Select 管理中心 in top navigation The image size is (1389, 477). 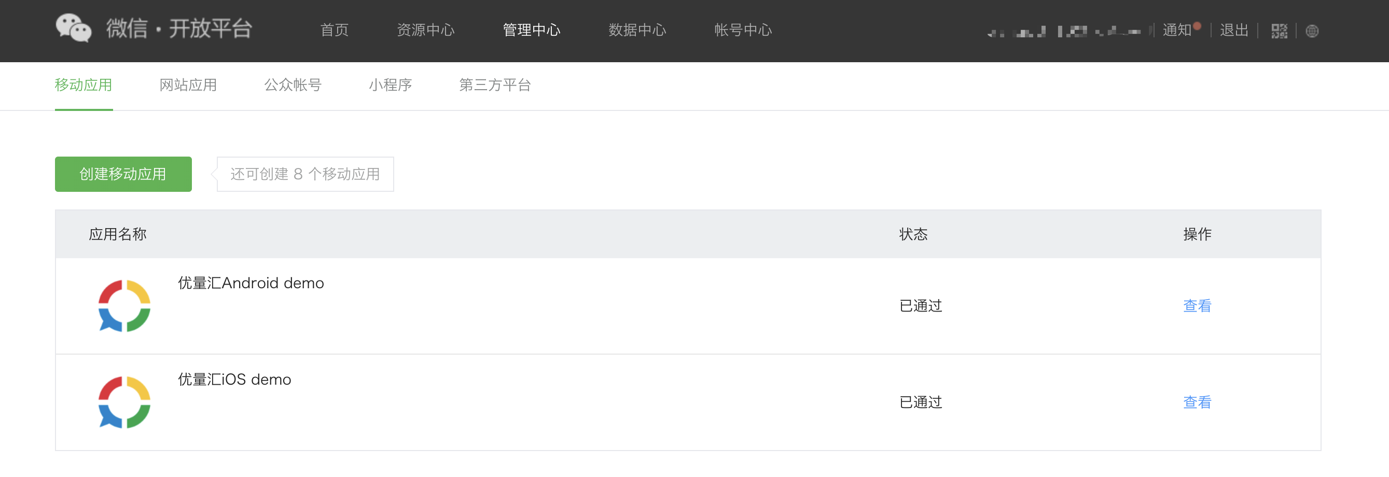point(531,30)
